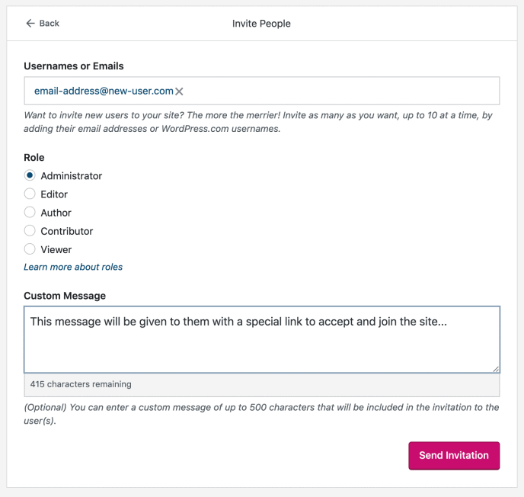Image resolution: width=524 pixels, height=497 pixels.
Task: Focus the Custom Message text area
Action: 261,347
